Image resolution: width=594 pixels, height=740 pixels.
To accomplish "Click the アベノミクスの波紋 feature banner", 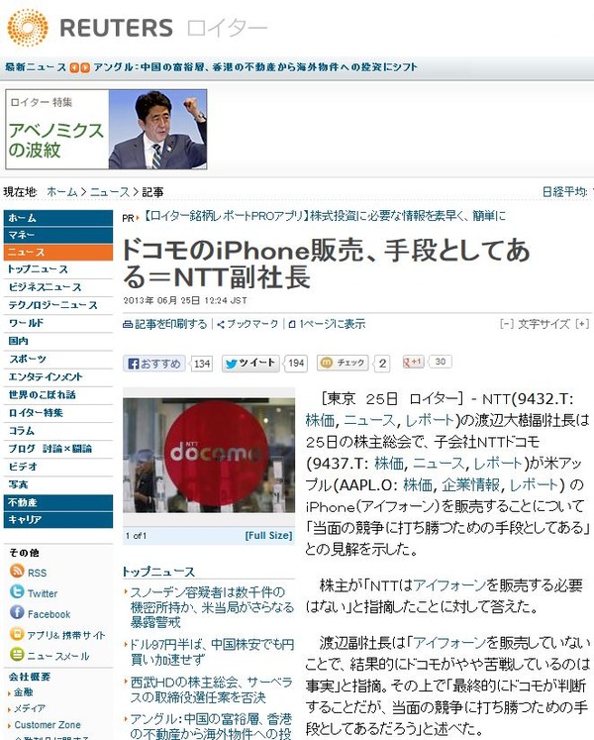I will coord(106,130).
